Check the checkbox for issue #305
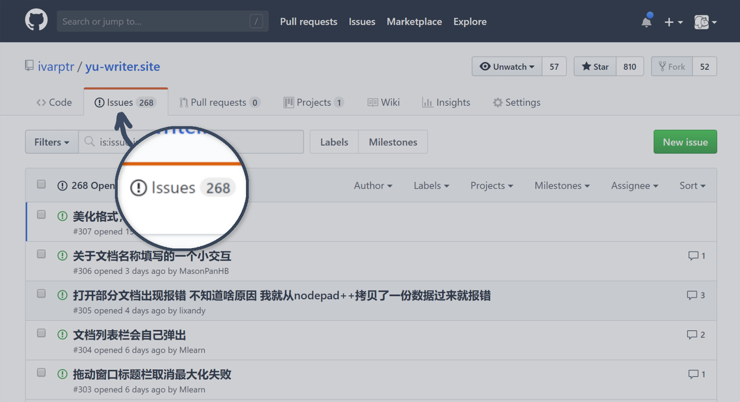740x402 pixels. [41, 294]
